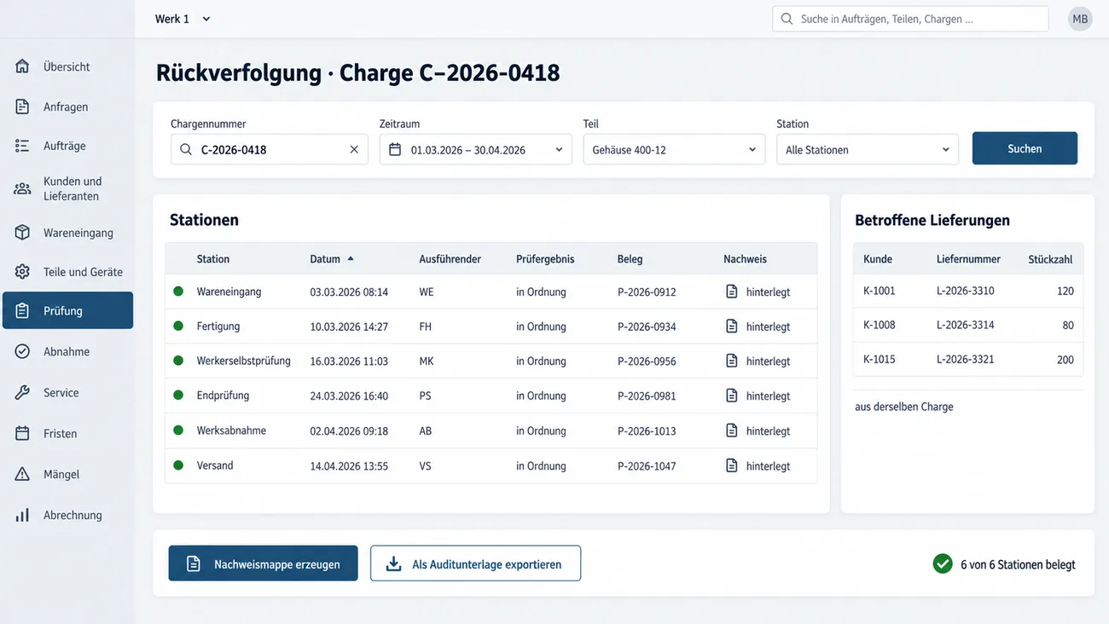Open the Aufträge list icon
1109x624 pixels.
coord(22,146)
